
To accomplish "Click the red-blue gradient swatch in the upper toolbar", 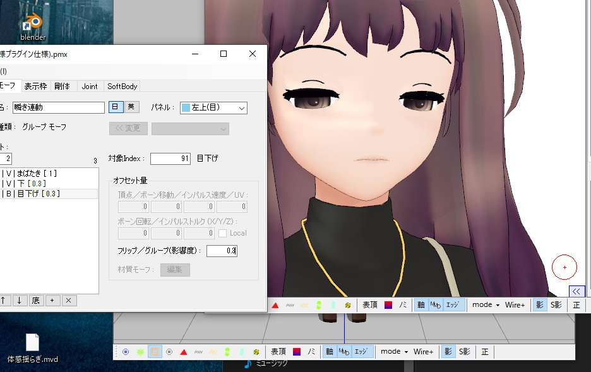I will tap(388, 305).
